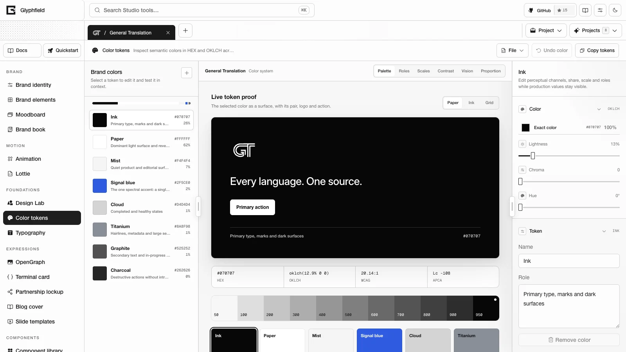Image resolution: width=626 pixels, height=352 pixels.
Task: Select the 950 shade in scale strip
Action: coord(486,308)
